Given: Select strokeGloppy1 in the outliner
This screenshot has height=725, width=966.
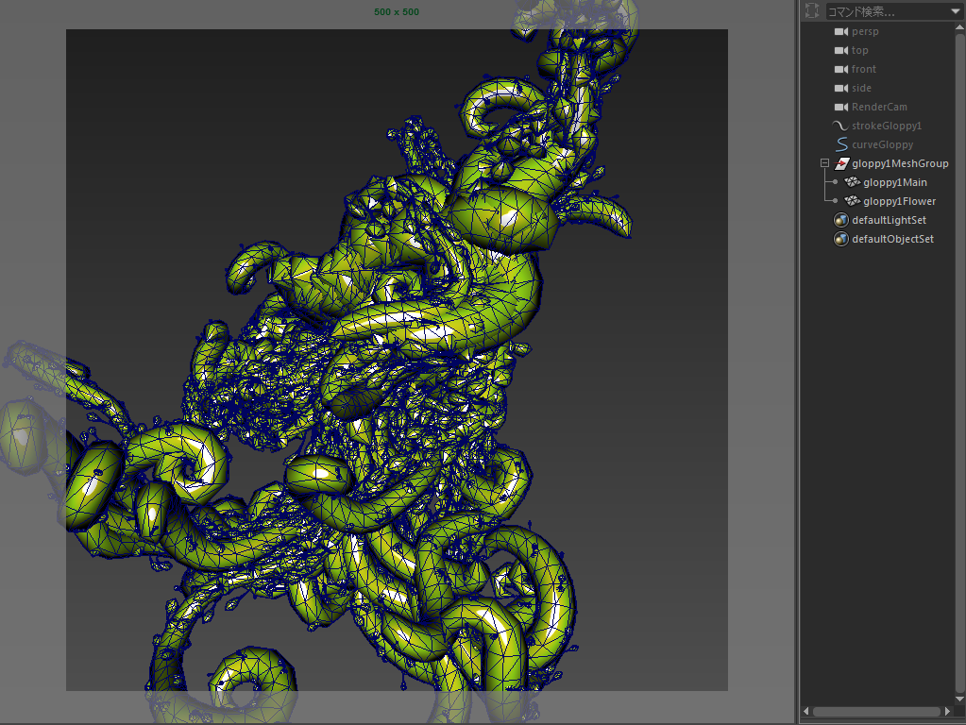Looking at the screenshot, I should coord(887,126).
